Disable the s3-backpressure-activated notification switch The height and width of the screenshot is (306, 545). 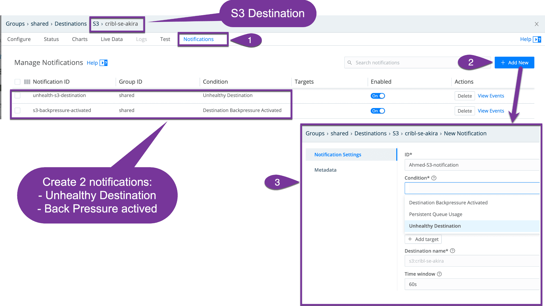click(378, 111)
